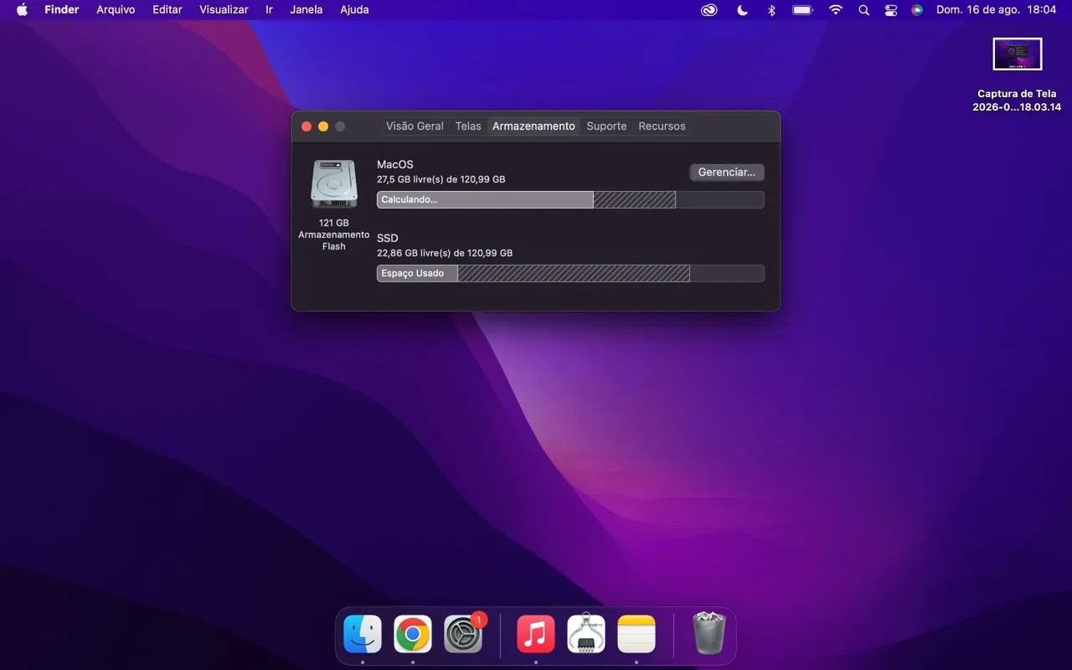This screenshot has width=1072, height=670.
Task: Click the MacOS volume name
Action: click(x=395, y=165)
